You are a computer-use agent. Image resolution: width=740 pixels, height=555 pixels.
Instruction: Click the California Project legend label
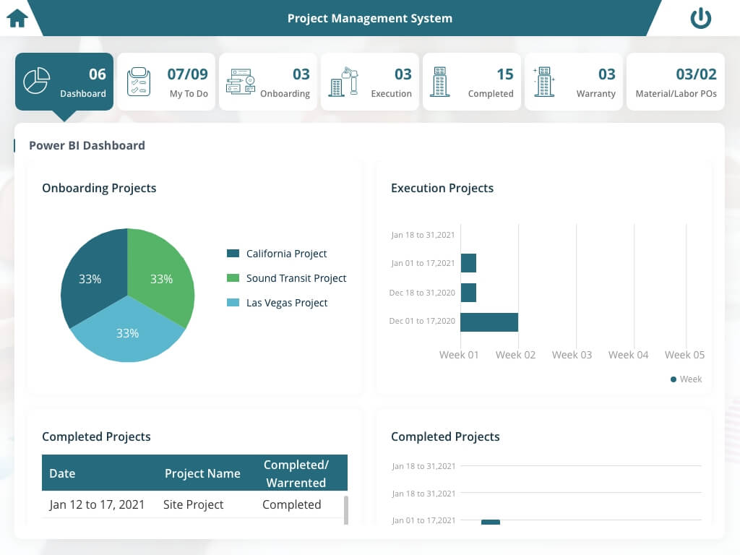coord(286,254)
